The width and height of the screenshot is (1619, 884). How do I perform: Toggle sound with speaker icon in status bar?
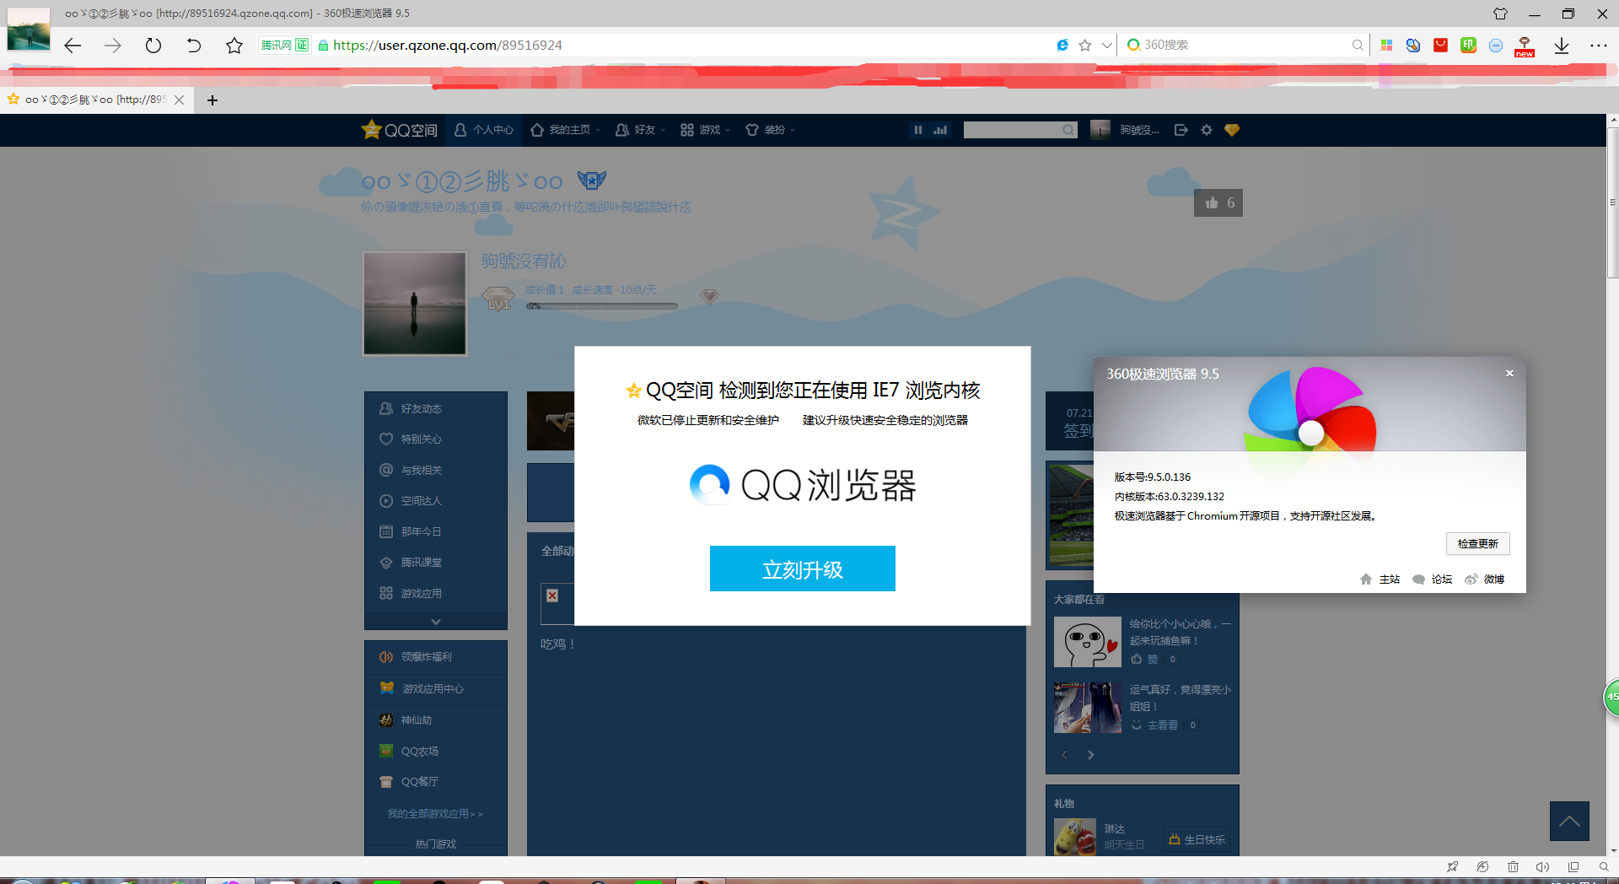click(1542, 866)
